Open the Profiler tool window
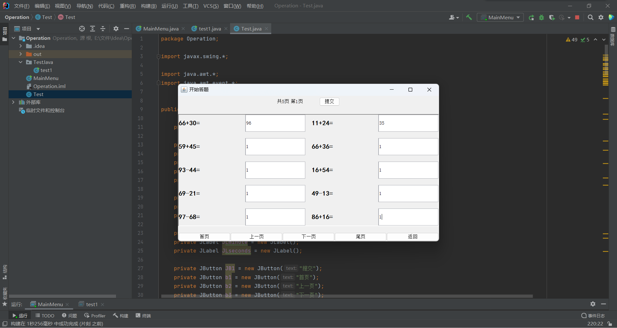 pyautogui.click(x=95, y=316)
